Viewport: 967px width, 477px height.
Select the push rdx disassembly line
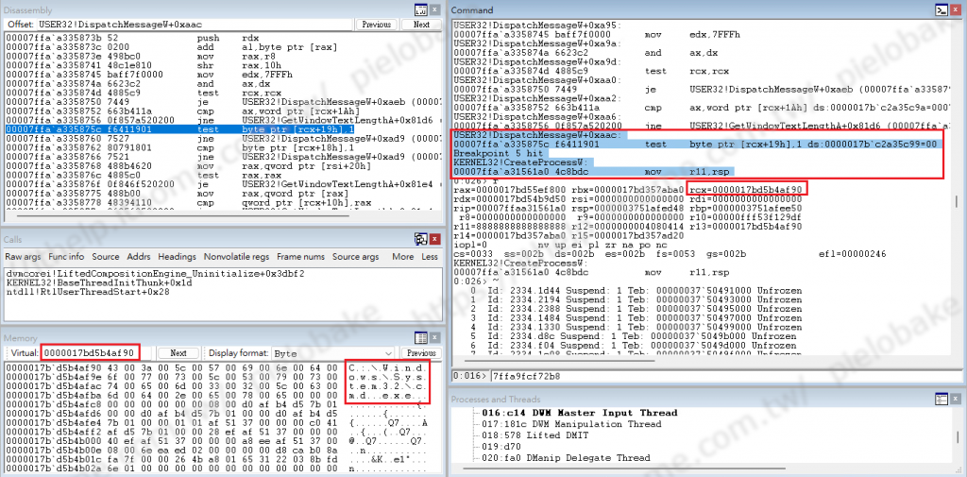point(223,39)
